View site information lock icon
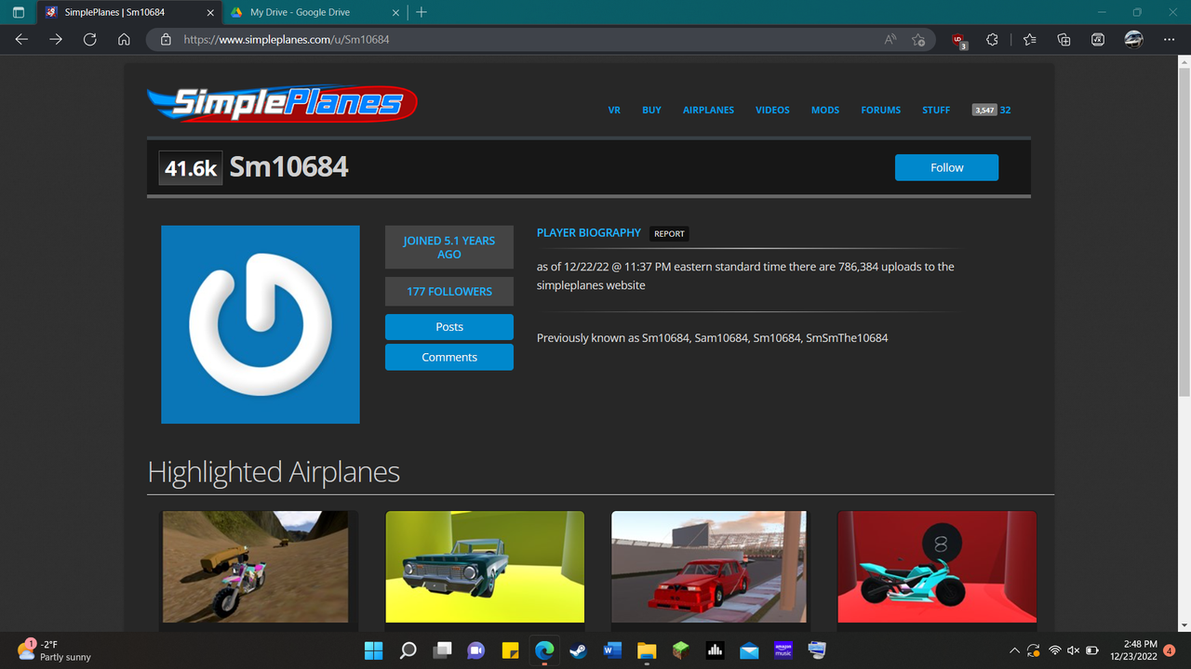This screenshot has width=1191, height=669. click(x=166, y=40)
